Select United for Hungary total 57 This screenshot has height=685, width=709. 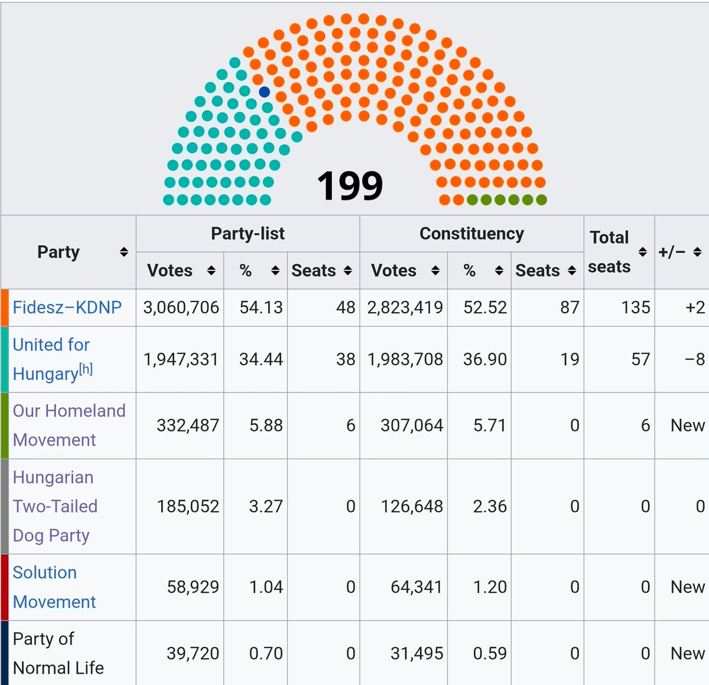tap(640, 359)
